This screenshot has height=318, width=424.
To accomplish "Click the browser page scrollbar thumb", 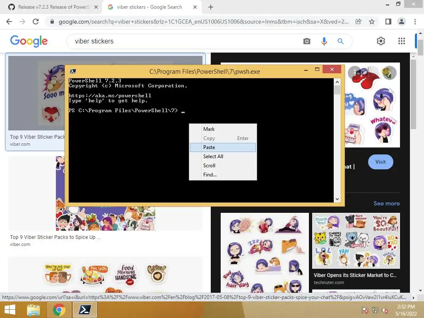I will click(420, 48).
